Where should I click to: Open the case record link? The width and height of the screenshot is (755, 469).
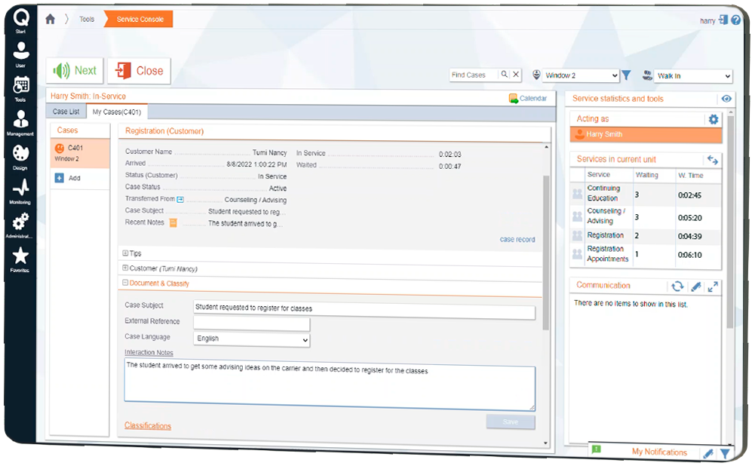point(517,240)
